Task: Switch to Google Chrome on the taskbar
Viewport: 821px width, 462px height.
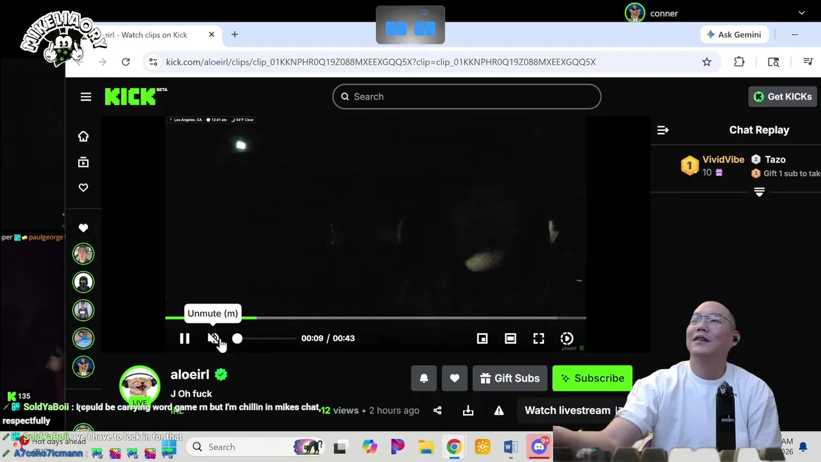Action: [454, 447]
